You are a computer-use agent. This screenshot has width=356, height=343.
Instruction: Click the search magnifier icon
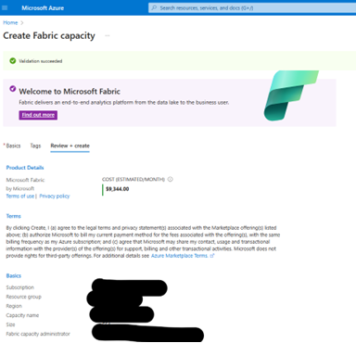coord(154,8)
